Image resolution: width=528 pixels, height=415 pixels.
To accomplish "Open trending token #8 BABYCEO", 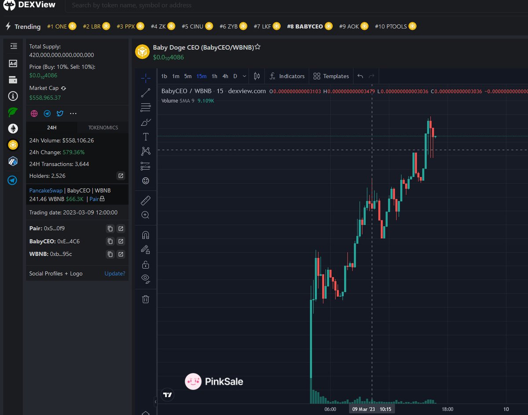I will coord(310,26).
